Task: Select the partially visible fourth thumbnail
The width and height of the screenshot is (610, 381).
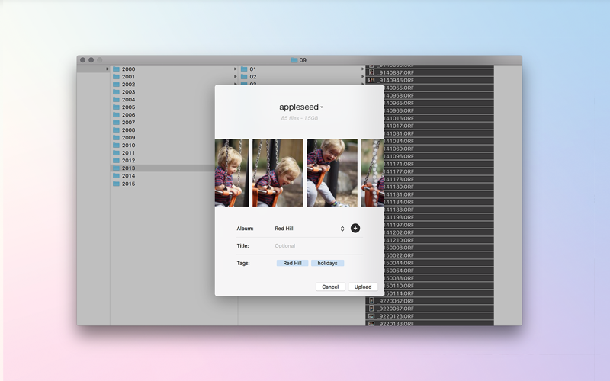Action: (372, 173)
